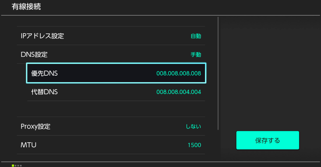321x167 pixels.
Task: Open the Proxy設定 row
Action: (x=35, y=126)
